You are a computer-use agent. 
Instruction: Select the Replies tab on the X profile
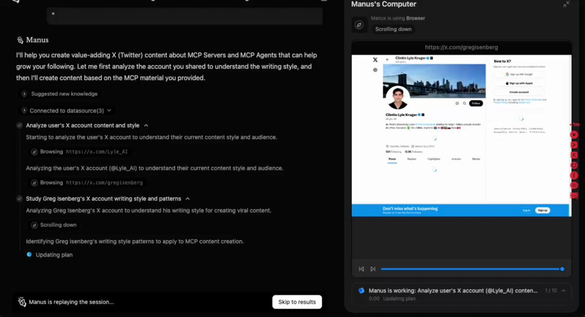tap(411, 159)
